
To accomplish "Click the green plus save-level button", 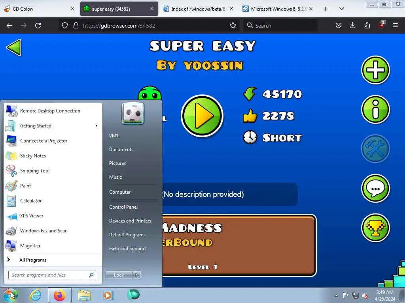I will pos(375,70).
